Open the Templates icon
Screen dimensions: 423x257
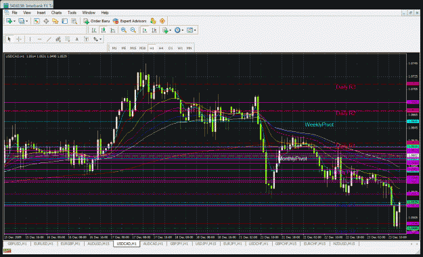point(190,30)
